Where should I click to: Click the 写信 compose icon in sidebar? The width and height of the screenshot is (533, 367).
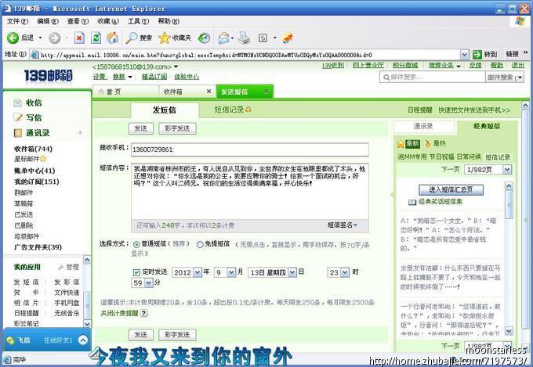(x=17, y=117)
